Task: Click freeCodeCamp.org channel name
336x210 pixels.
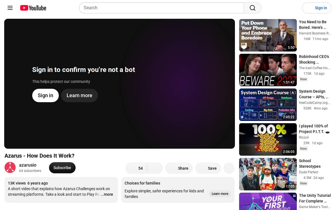Action: pyautogui.click(x=314, y=103)
